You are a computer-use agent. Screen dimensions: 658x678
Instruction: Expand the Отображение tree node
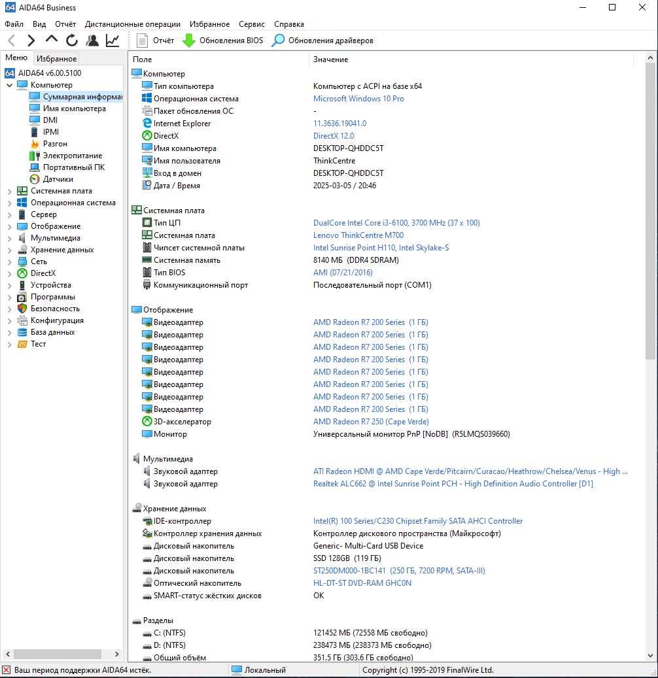pos(9,226)
